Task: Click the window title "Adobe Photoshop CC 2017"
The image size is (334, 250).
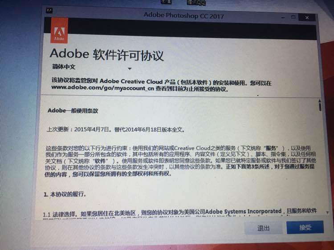Action: tap(183, 16)
